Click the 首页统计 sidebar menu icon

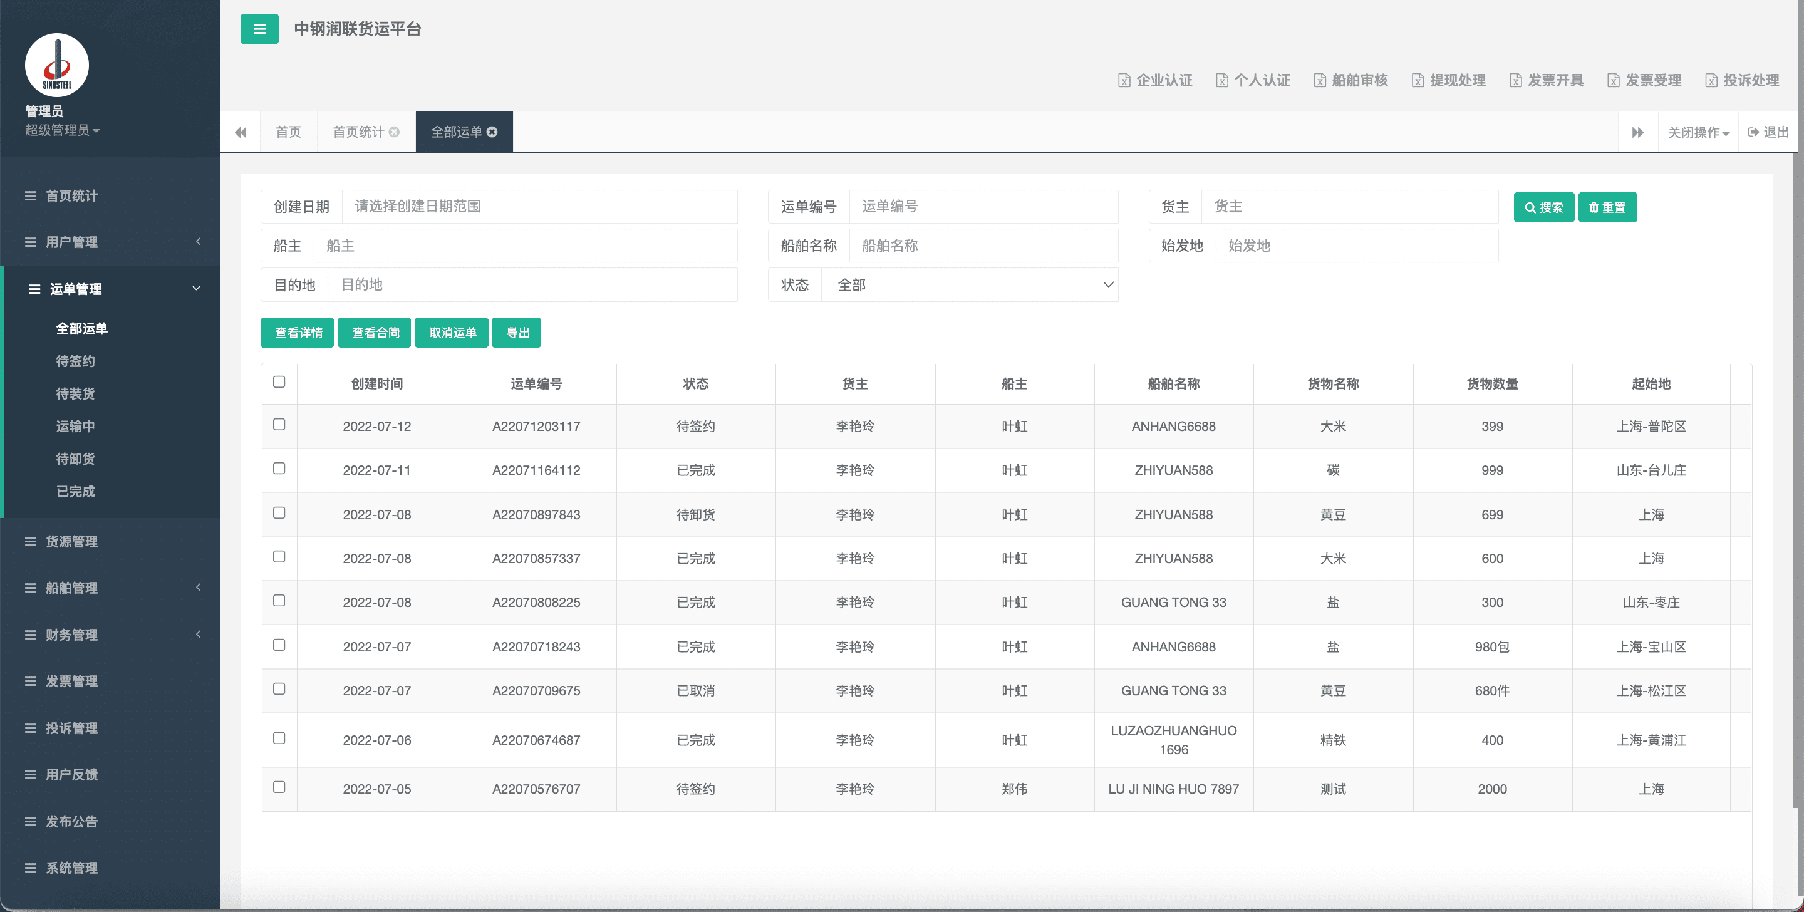[x=31, y=195]
